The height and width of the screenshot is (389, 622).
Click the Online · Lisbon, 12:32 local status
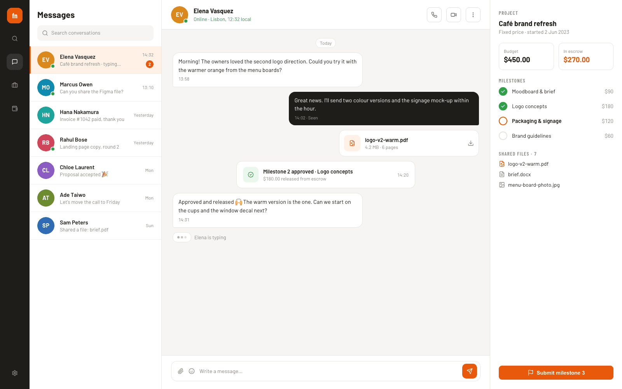[222, 19]
